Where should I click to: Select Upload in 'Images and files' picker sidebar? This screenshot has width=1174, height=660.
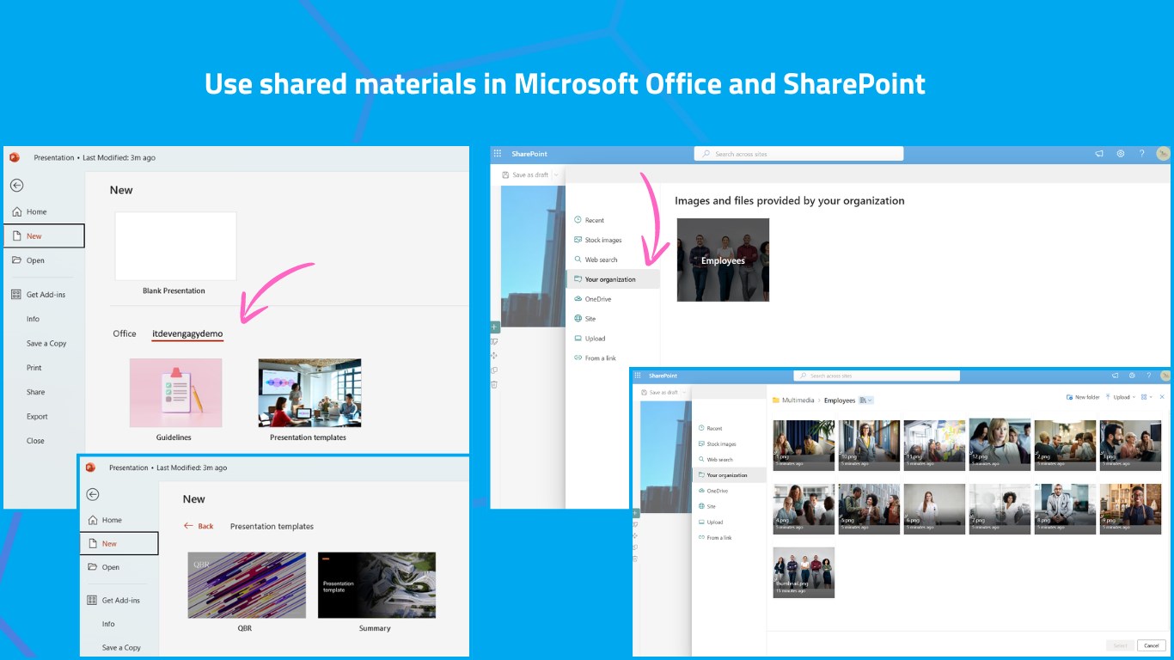[590, 339]
